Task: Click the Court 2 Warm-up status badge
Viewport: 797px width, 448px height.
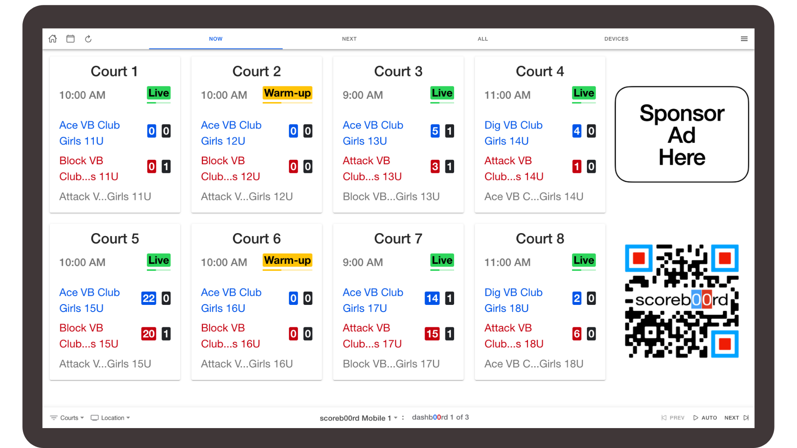Action: pyautogui.click(x=287, y=93)
